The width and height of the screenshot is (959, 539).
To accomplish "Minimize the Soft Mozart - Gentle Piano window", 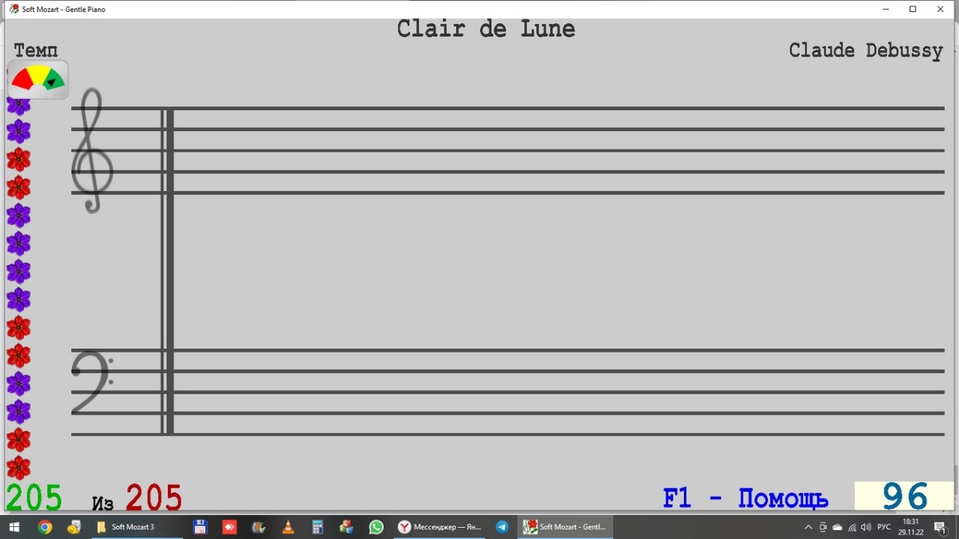I will pyautogui.click(x=886, y=10).
